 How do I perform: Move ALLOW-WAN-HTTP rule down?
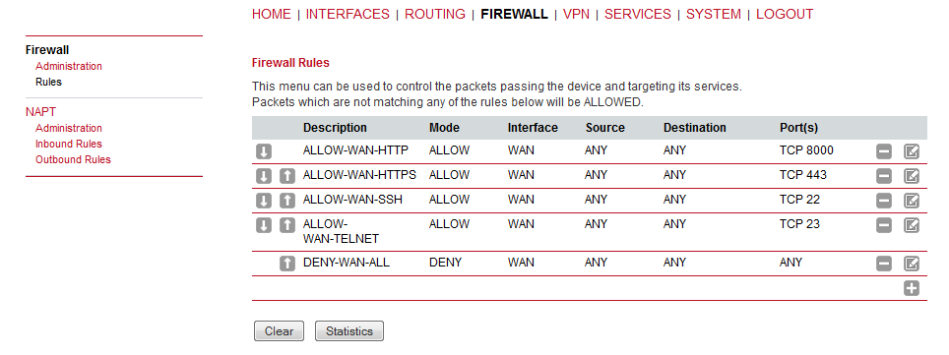[263, 151]
